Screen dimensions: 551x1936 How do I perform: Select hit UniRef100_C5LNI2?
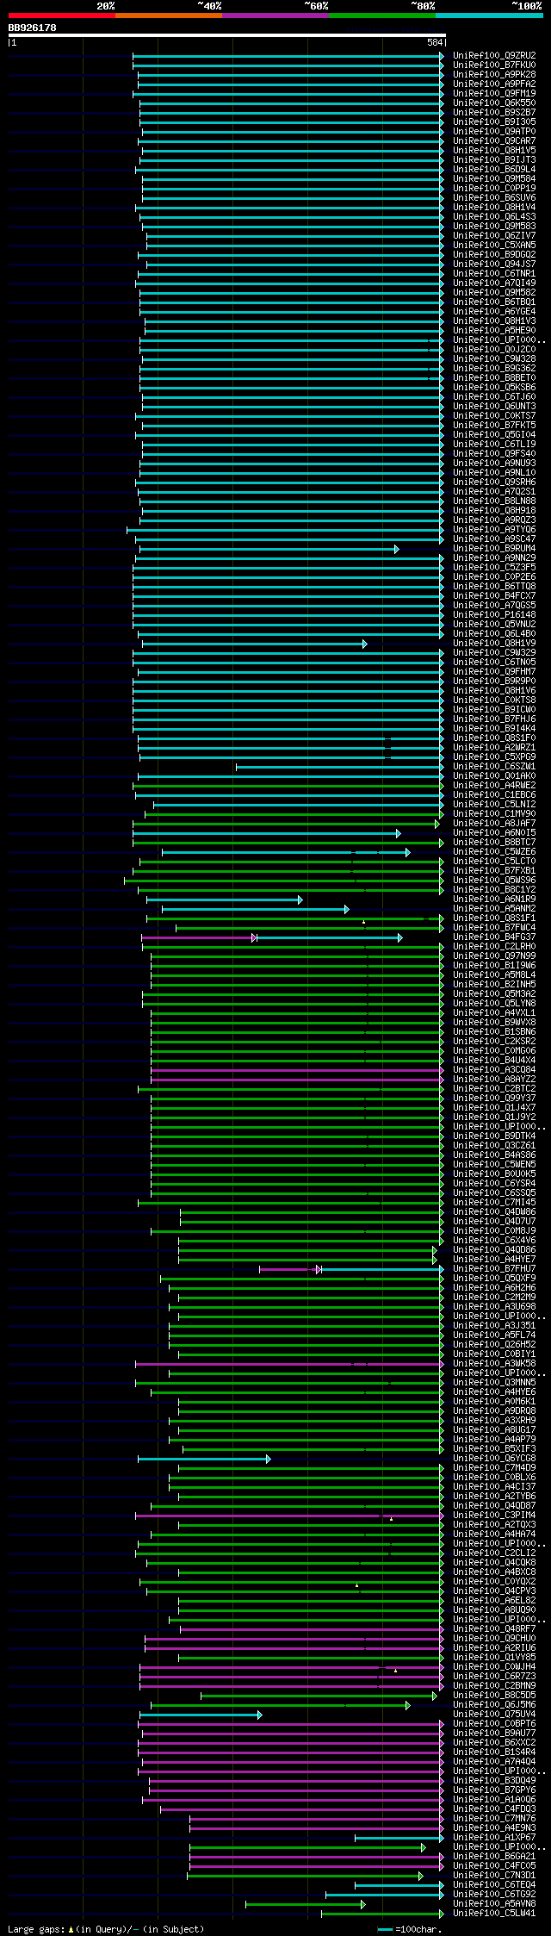pyautogui.click(x=494, y=804)
